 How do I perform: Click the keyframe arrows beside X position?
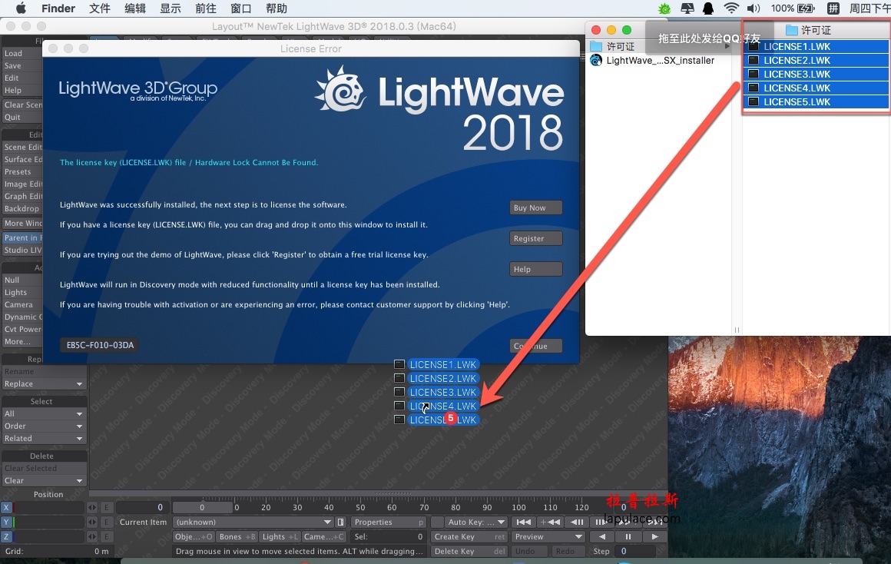pos(92,507)
